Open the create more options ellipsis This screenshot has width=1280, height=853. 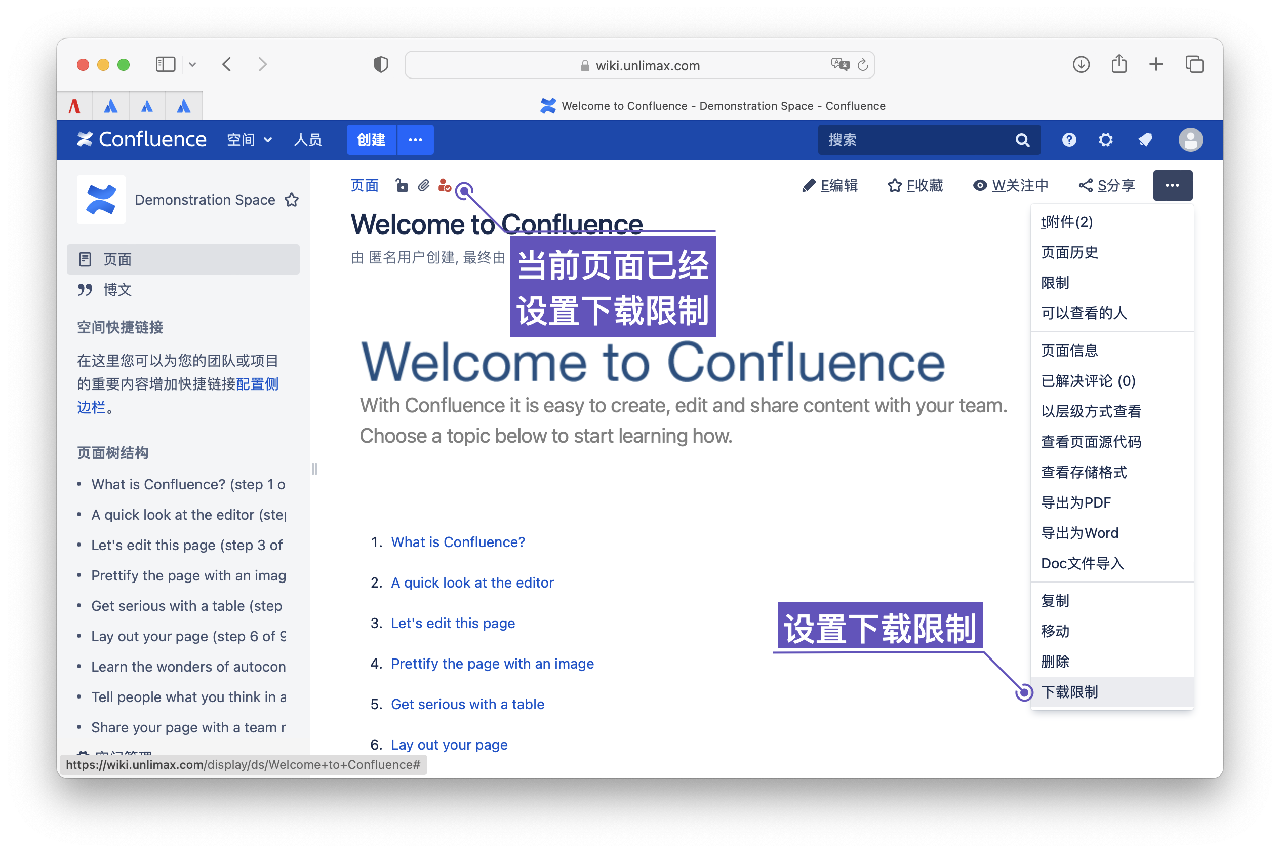(415, 140)
